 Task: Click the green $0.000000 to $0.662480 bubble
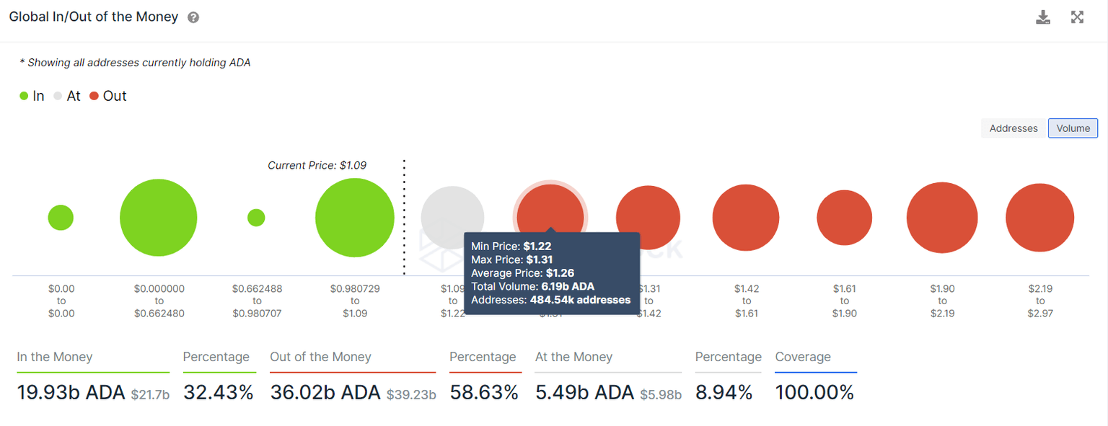tap(159, 218)
